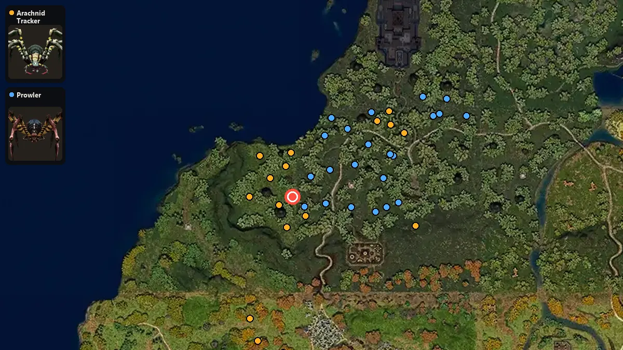Click the easternmost orange Arachnid Tracker marker
Screen dimensions: 623x350
[x=415, y=226]
